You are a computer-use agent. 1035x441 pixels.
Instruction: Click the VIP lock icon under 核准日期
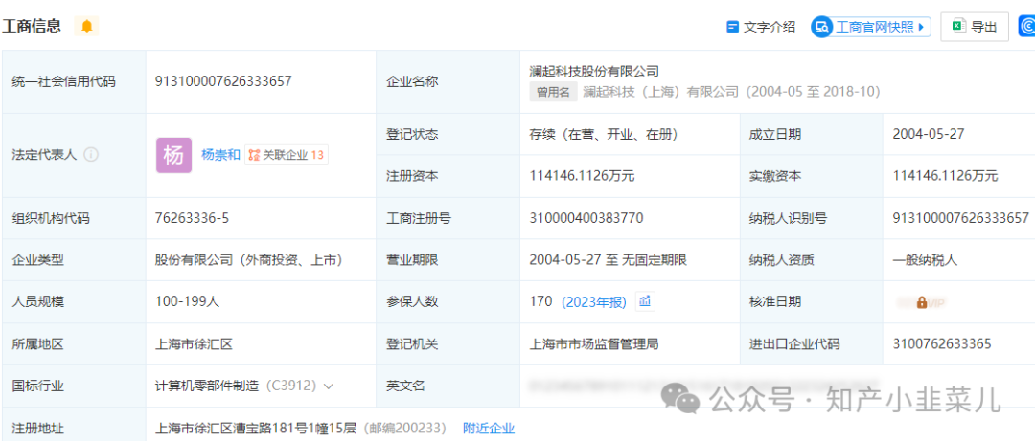click(922, 302)
